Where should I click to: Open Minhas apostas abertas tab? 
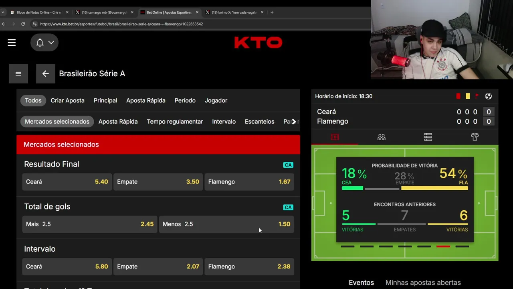[423, 283]
